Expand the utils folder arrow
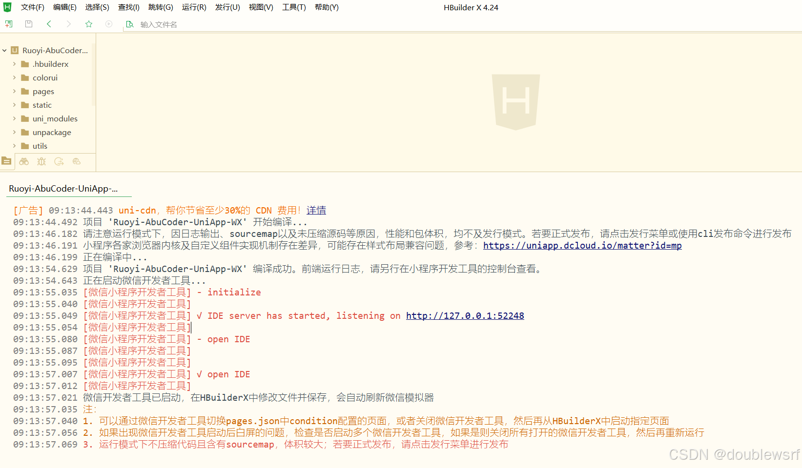 coord(14,146)
